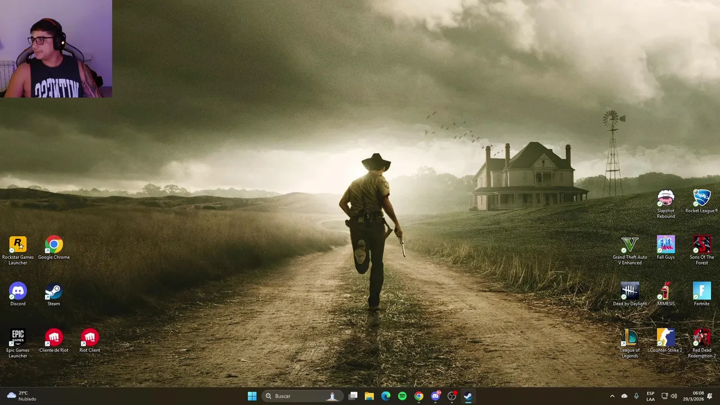Image resolution: width=720 pixels, height=405 pixels.
Task: Open OBS Studio from the taskbar
Action: [x=452, y=396]
